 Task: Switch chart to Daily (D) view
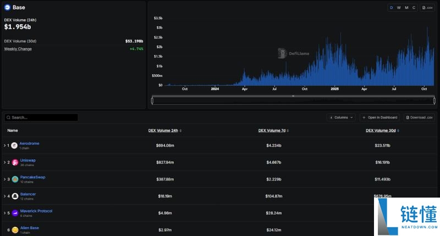tap(391, 8)
